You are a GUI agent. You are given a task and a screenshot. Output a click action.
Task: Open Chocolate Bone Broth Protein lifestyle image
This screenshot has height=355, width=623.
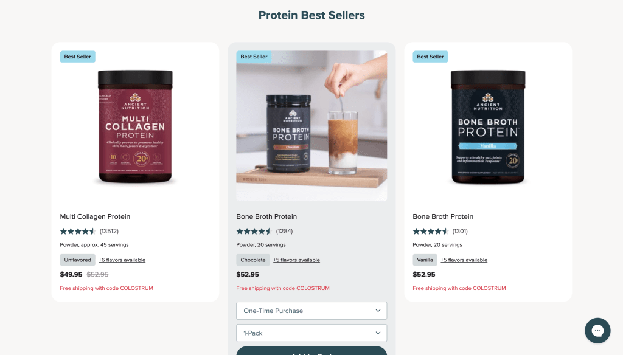pos(311,126)
